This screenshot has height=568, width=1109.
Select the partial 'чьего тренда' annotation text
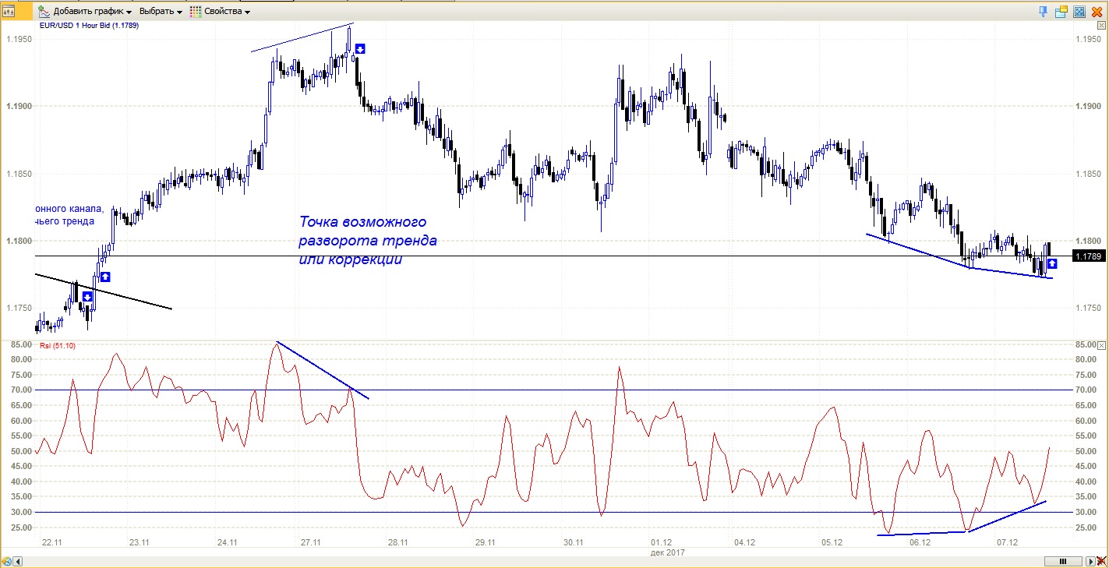65,221
